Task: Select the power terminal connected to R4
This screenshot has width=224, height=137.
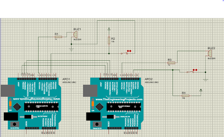Action: pos(201,90)
